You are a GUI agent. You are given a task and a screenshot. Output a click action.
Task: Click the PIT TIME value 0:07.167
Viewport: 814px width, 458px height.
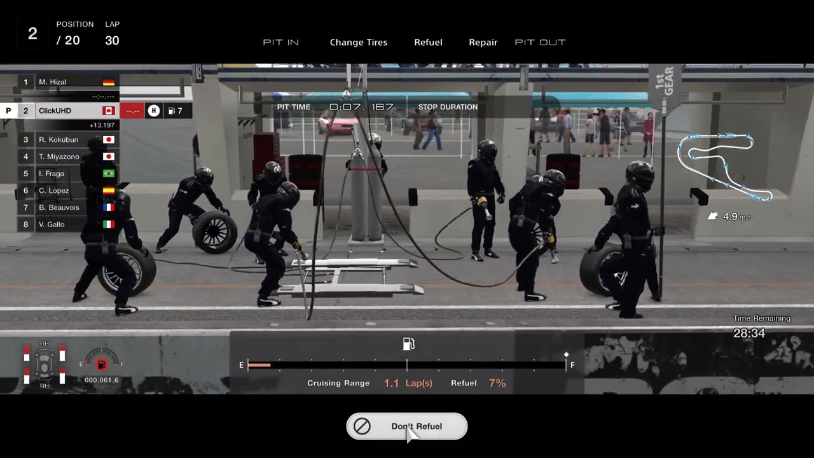coord(361,107)
